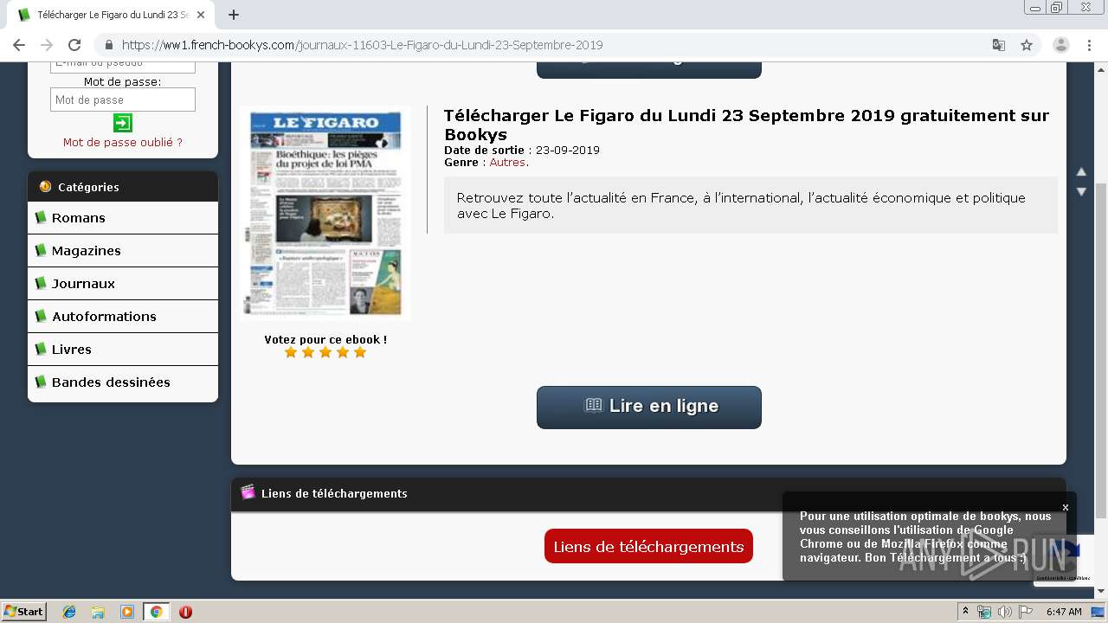Screen dimensions: 1108x623
Task: Select the Télécharger Le Figaro browser tab
Action: 113,15
